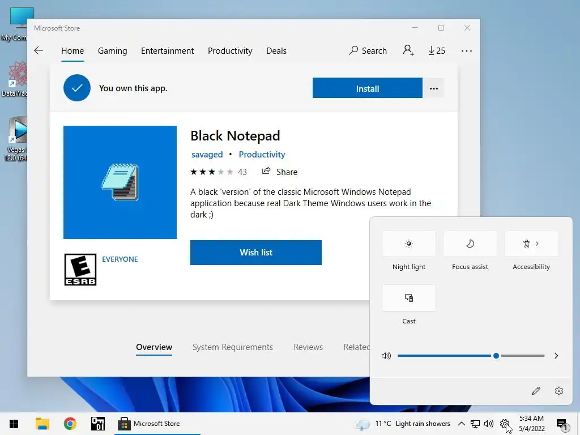Screen dimensions: 580x435
Task: Open the notification center icon
Action: tap(562, 424)
